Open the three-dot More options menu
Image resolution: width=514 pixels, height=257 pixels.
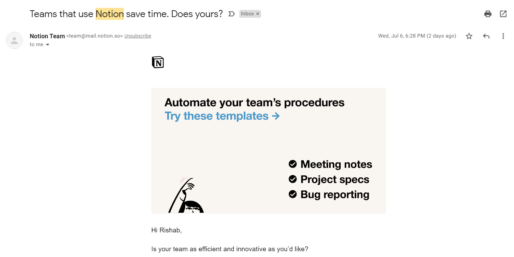(503, 36)
